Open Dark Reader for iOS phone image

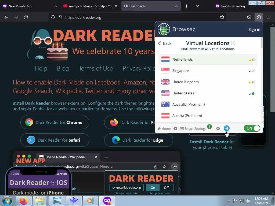[39, 181]
